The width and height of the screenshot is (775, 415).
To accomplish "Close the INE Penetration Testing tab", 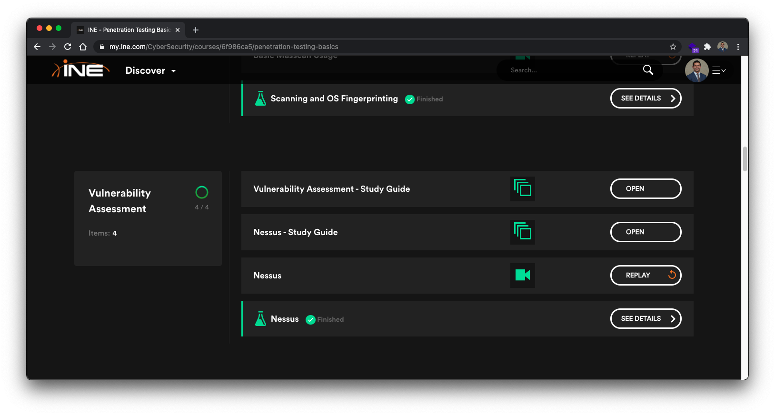I will pyautogui.click(x=178, y=30).
